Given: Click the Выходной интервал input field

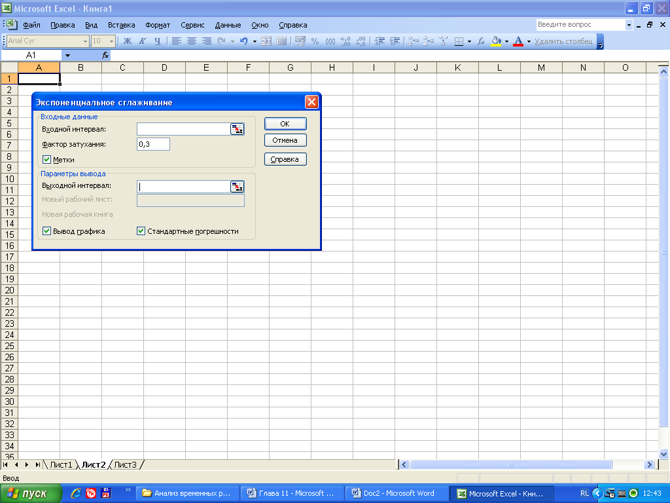Looking at the screenshot, I should coord(184,187).
